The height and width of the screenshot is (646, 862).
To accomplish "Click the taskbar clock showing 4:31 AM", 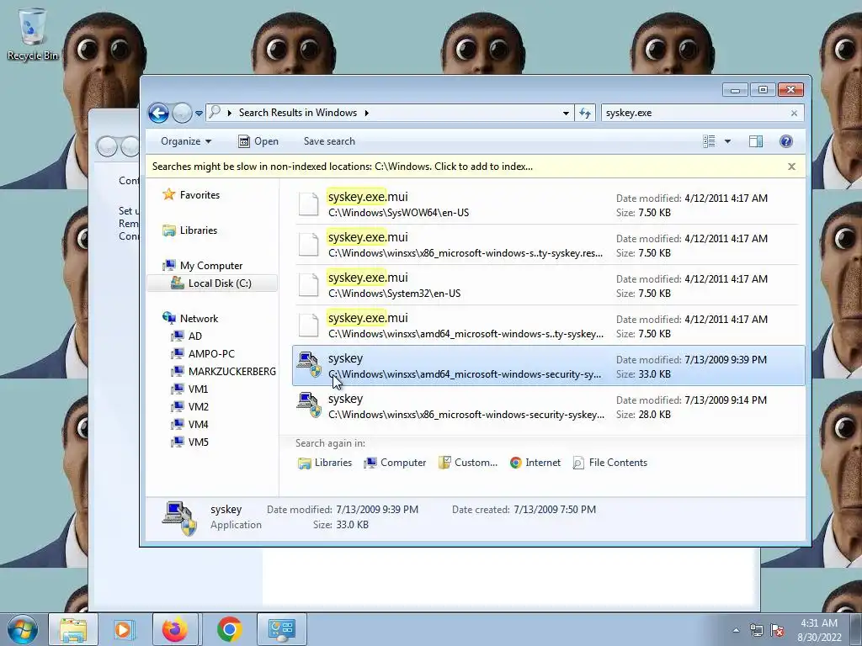I will point(819,630).
